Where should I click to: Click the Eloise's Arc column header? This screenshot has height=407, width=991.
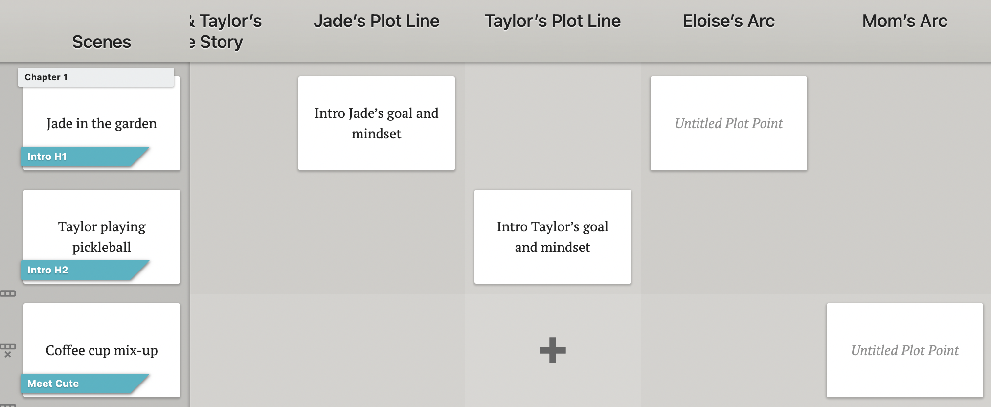tap(728, 21)
